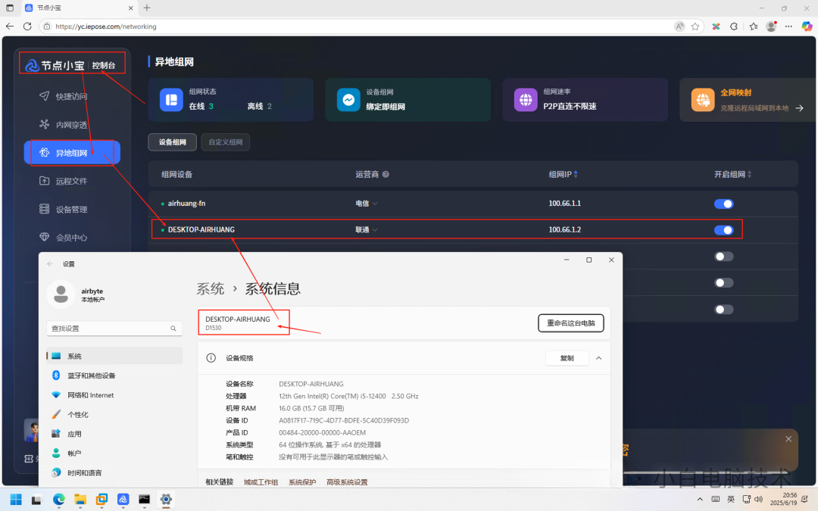Open Microsoft Edge from taskbar
This screenshot has height=511, width=818.
pyautogui.click(x=58, y=499)
